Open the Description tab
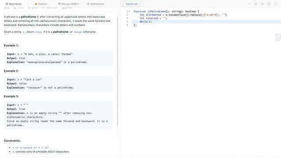 [14, 4]
